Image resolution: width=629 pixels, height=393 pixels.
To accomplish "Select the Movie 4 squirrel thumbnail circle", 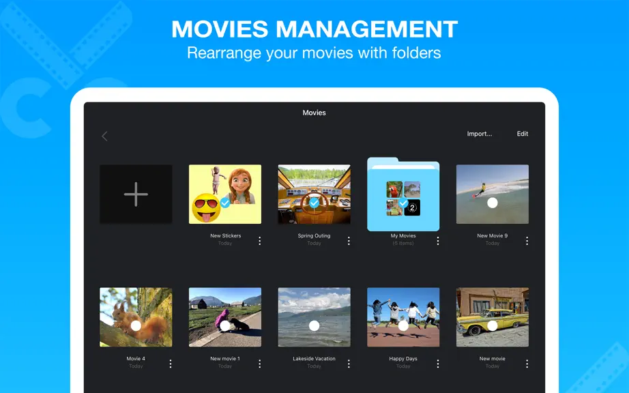I will [x=136, y=325].
